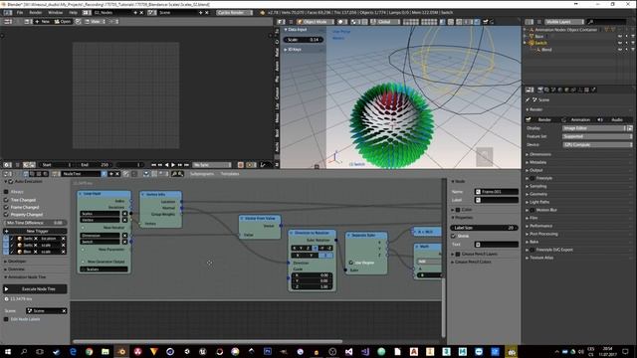Click the Animation clapper icon in Render panel
This screenshot has width=637, height=358.
[x=563, y=119]
